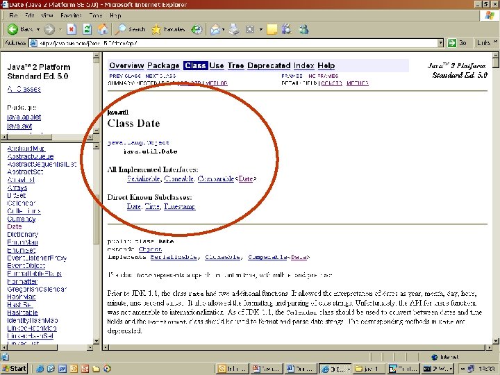The height and width of the screenshot is (375, 500).
Task: Open the Edit button dropdown arrow
Action: click(x=260, y=29)
